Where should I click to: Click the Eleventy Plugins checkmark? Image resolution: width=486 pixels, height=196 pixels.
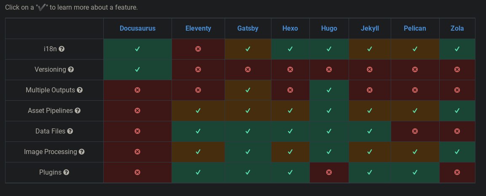pyautogui.click(x=198, y=172)
